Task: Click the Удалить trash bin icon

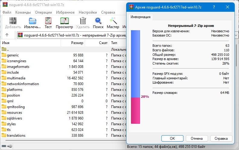Action: pyautogui.click(x=83, y=21)
